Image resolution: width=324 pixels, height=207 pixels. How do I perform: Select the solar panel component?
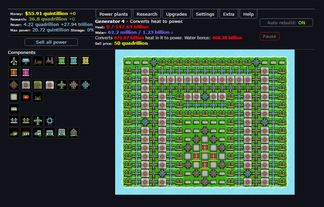click(x=26, y=61)
